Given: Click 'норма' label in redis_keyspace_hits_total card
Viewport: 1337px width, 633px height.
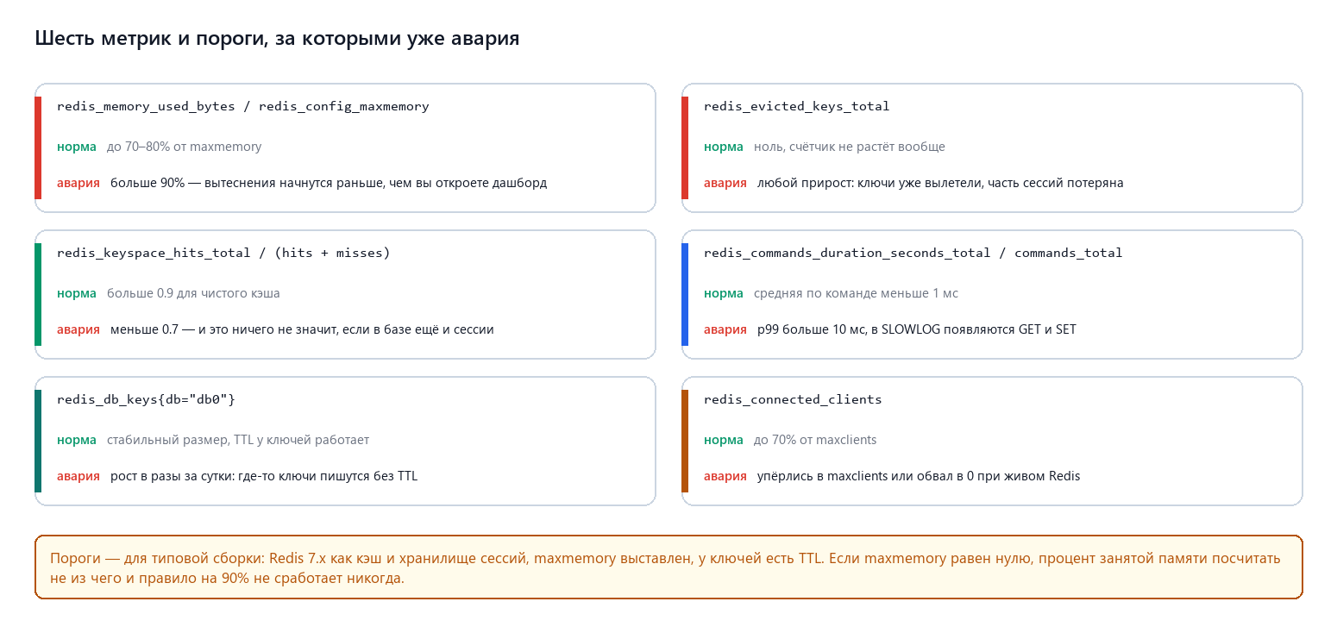Looking at the screenshot, I should tap(77, 293).
